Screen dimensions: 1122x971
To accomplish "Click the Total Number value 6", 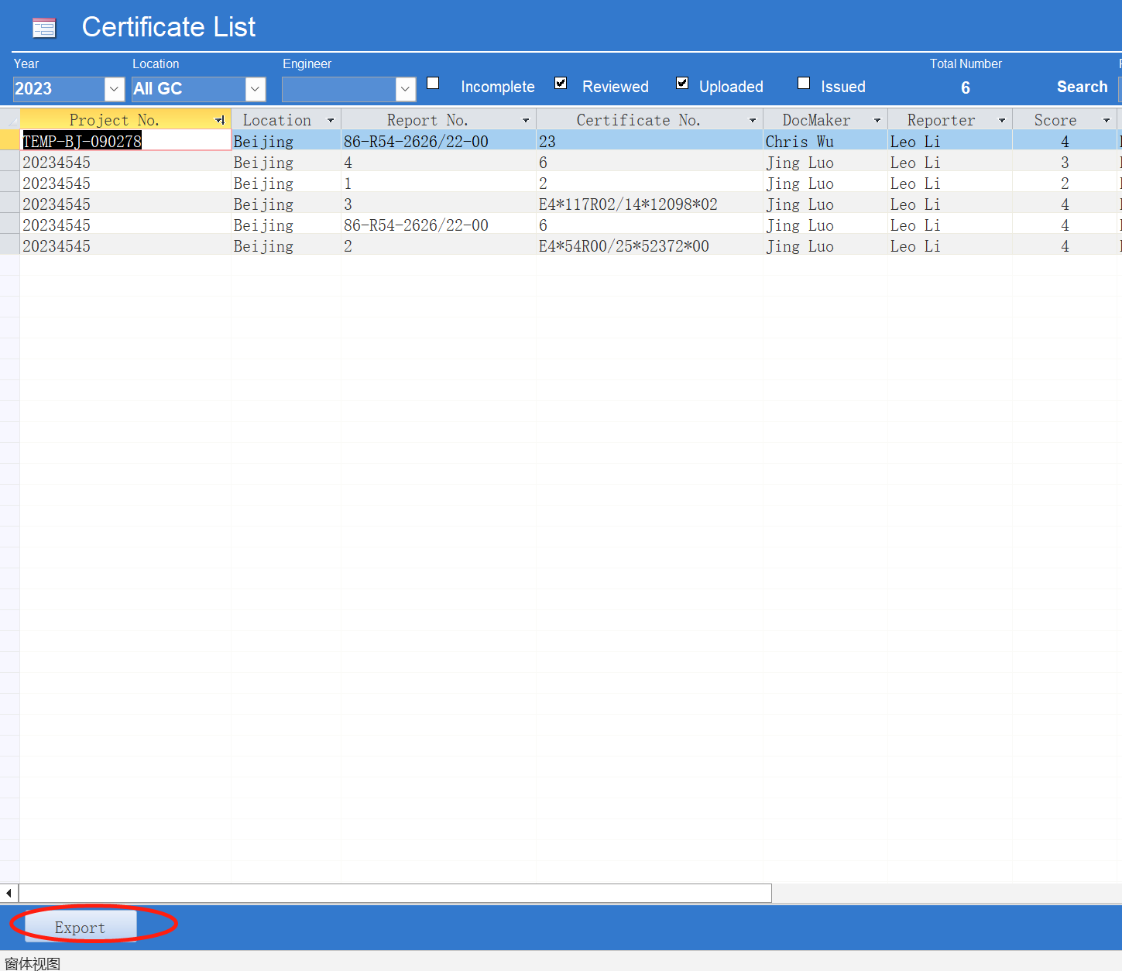I will (x=966, y=87).
